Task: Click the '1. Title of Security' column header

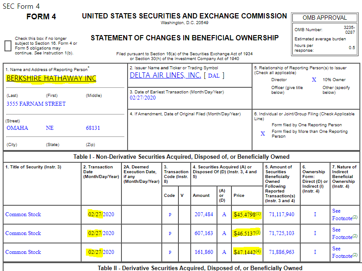Action: coord(33,167)
